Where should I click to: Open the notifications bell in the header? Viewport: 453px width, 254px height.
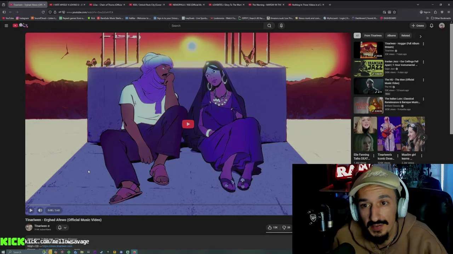(431, 25)
